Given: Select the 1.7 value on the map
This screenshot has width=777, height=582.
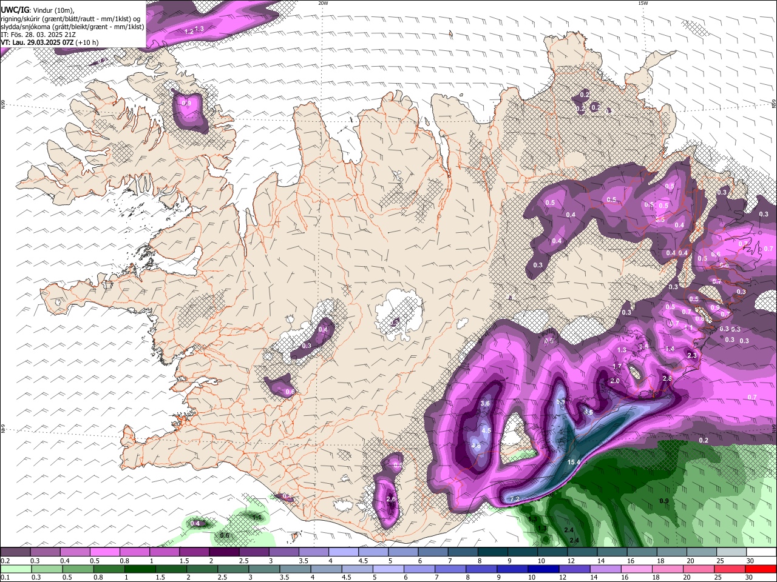Looking at the screenshot, I should [617, 366].
